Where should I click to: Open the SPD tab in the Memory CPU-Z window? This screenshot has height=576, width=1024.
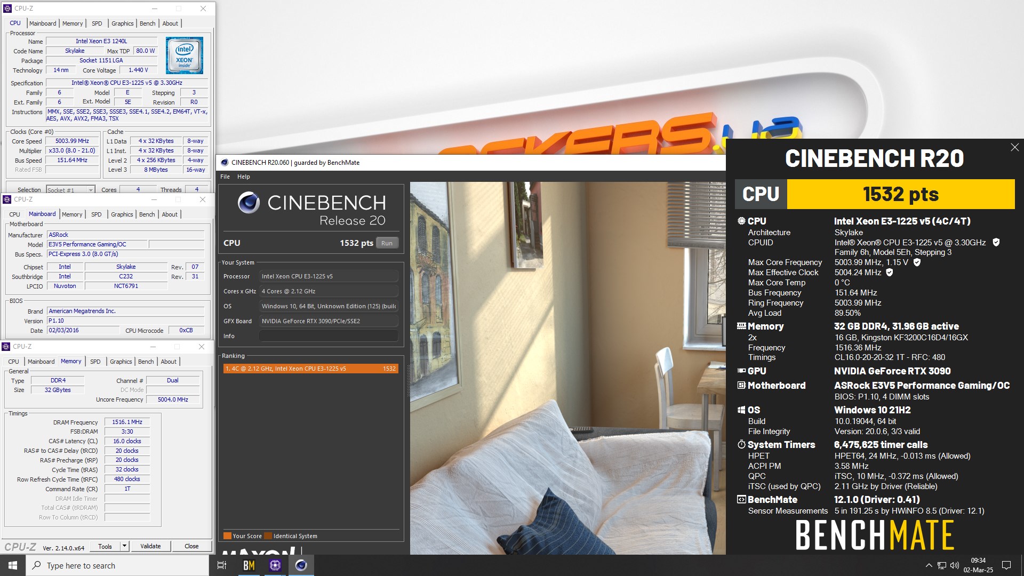point(95,362)
